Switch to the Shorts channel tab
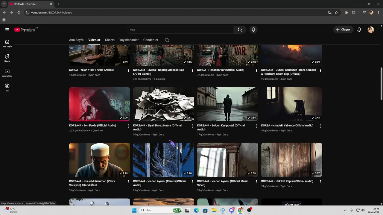This screenshot has width=383, height=215. click(110, 40)
